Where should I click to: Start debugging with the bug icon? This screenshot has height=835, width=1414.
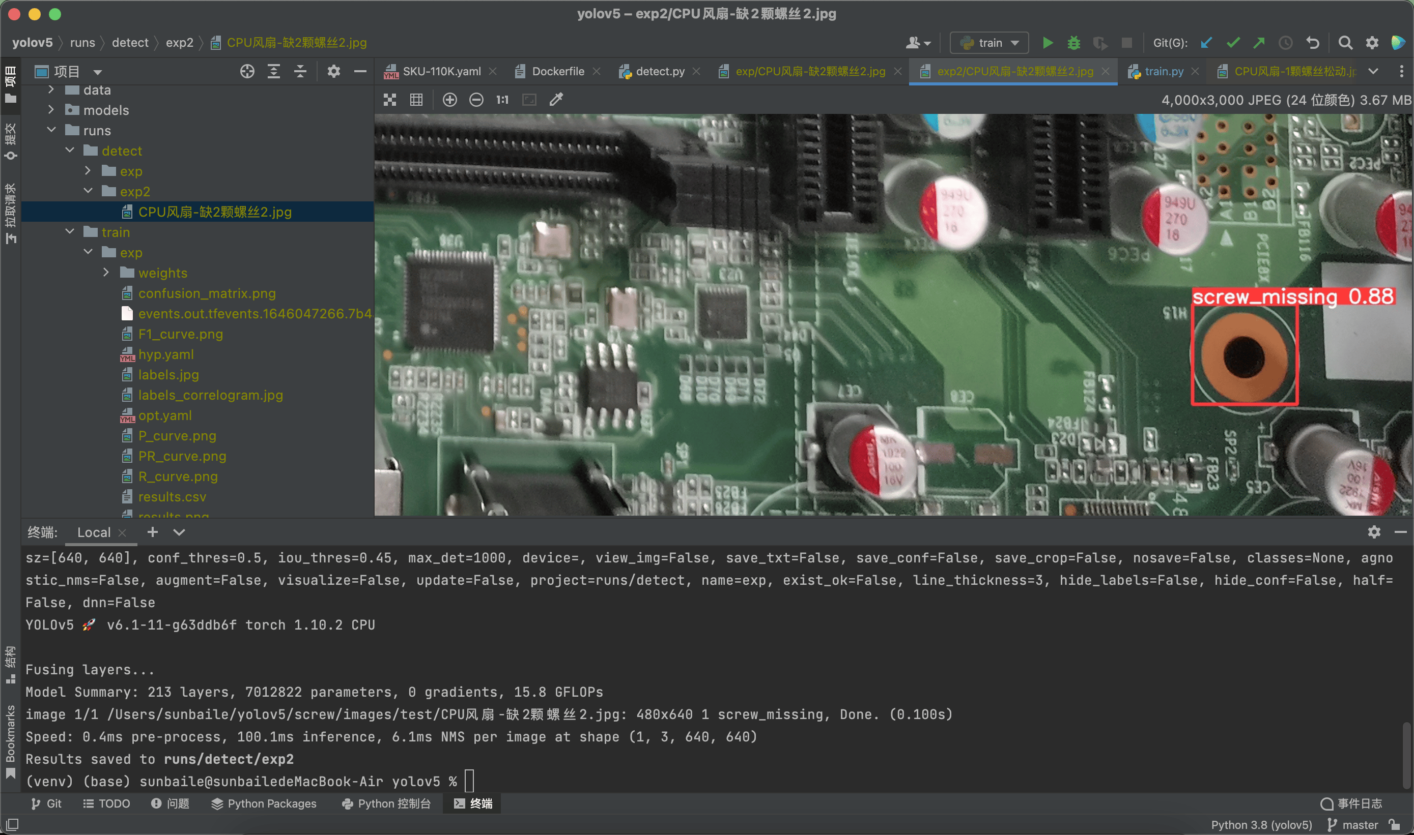coord(1074,43)
